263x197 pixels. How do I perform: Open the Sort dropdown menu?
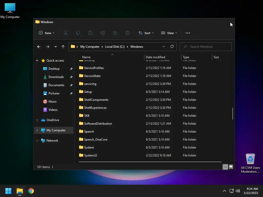[146, 33]
